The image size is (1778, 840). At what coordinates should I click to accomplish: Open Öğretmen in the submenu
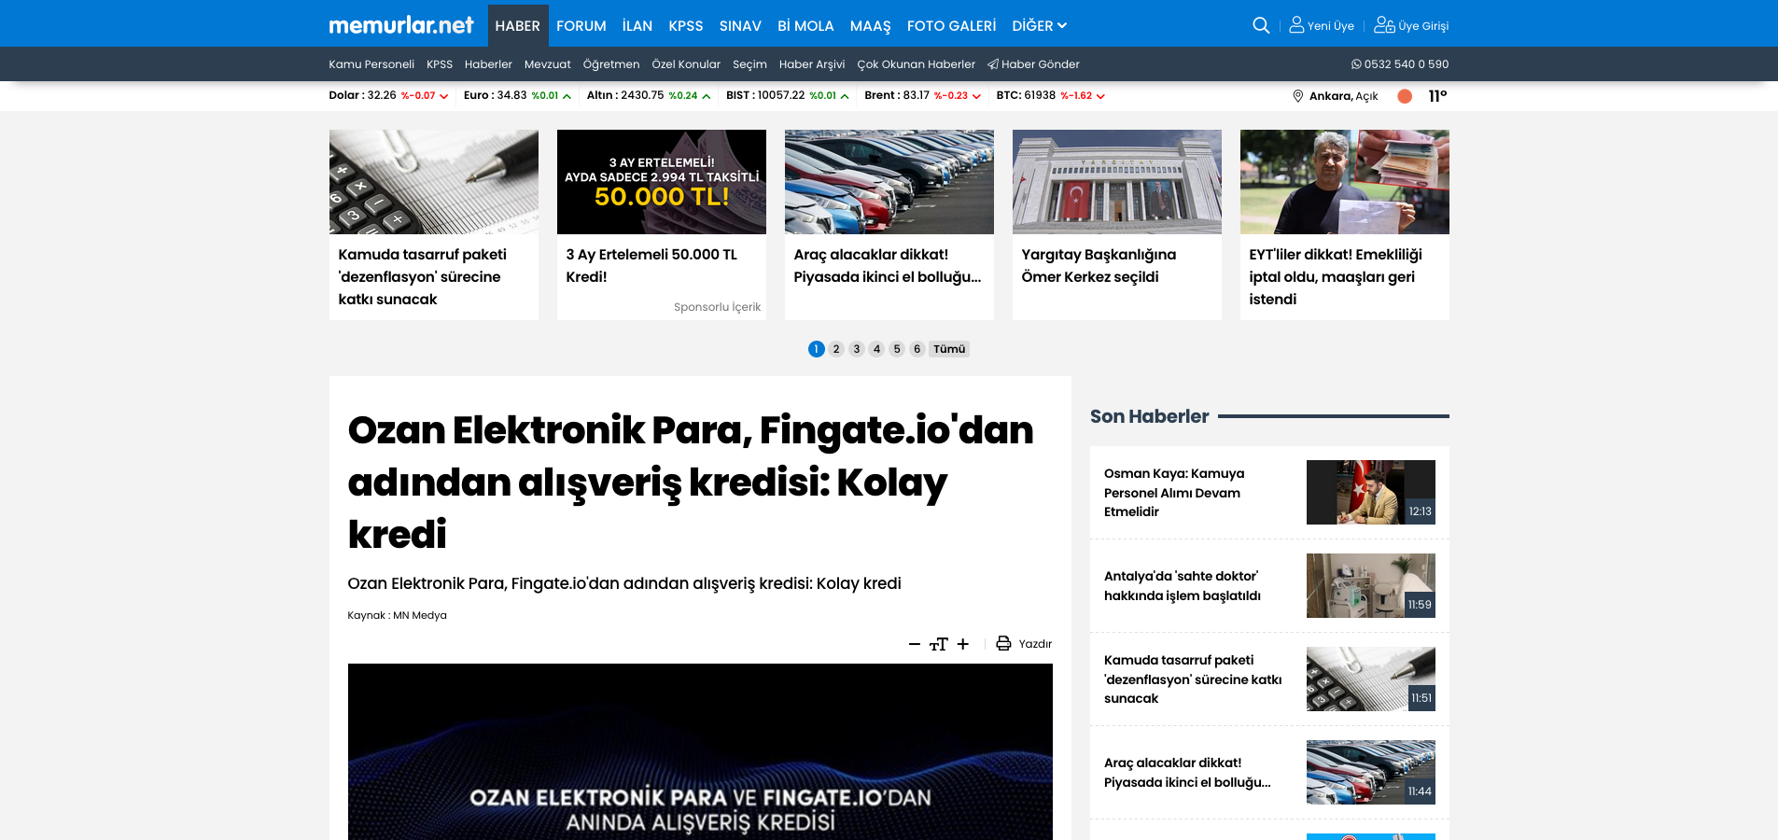click(x=611, y=64)
